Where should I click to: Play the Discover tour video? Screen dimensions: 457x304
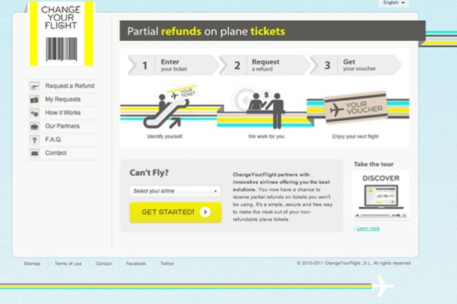tap(357, 215)
